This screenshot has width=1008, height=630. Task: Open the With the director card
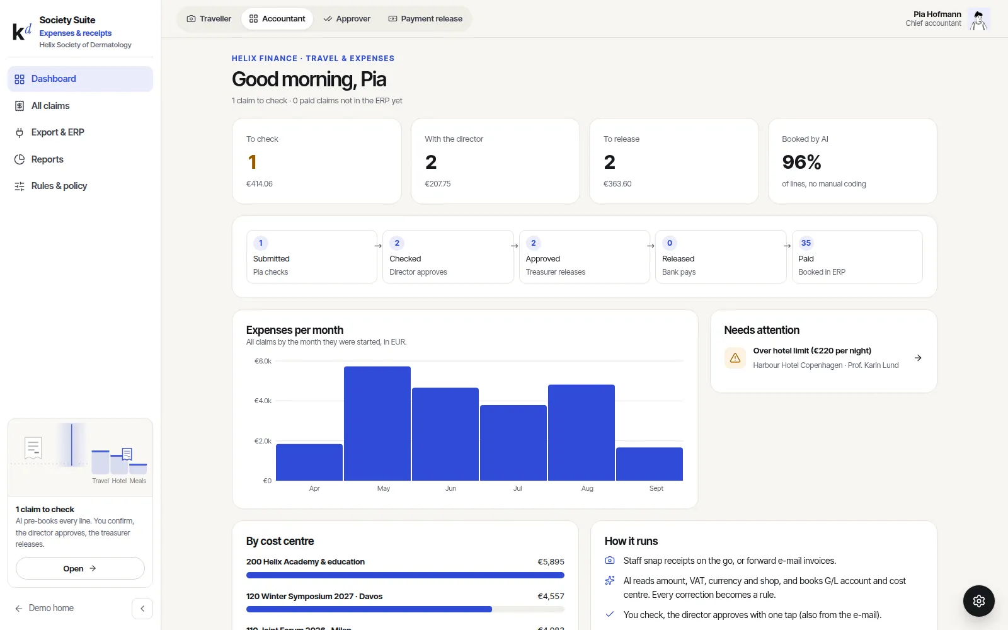pyautogui.click(x=495, y=161)
